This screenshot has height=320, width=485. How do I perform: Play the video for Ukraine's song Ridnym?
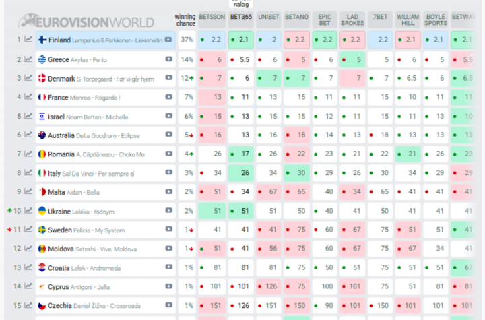(168, 210)
